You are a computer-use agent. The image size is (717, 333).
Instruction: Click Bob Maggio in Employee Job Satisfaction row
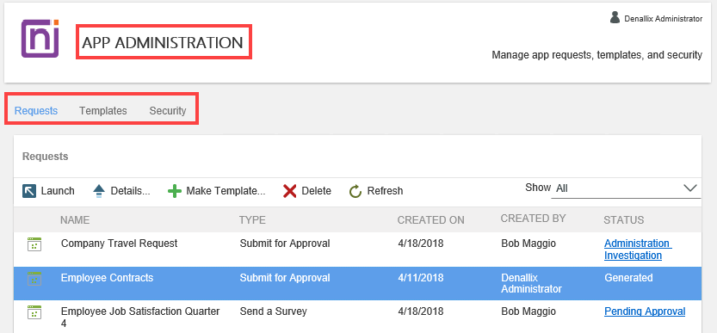click(x=528, y=311)
